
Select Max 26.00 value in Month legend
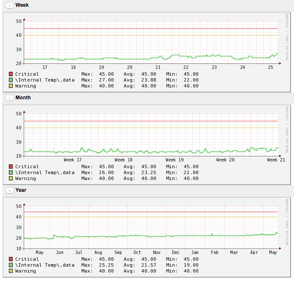point(106,173)
